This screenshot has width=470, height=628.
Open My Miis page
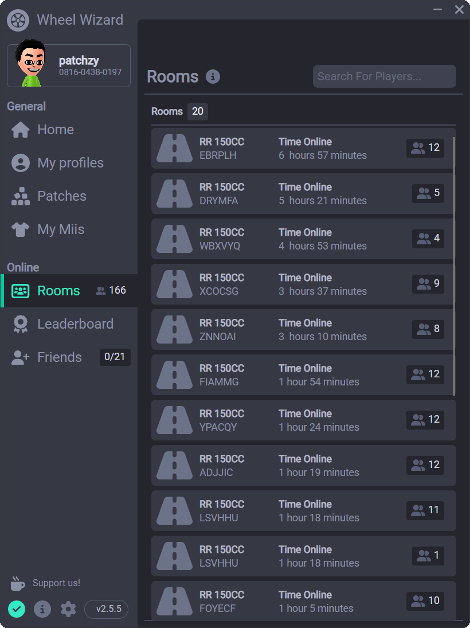pos(69,229)
